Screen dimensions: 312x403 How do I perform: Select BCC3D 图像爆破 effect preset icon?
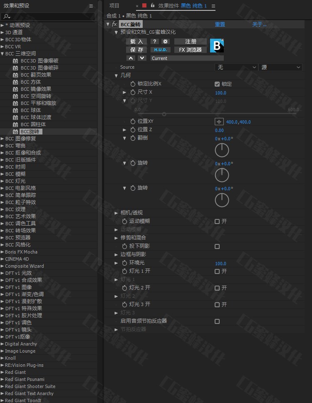[15, 61]
